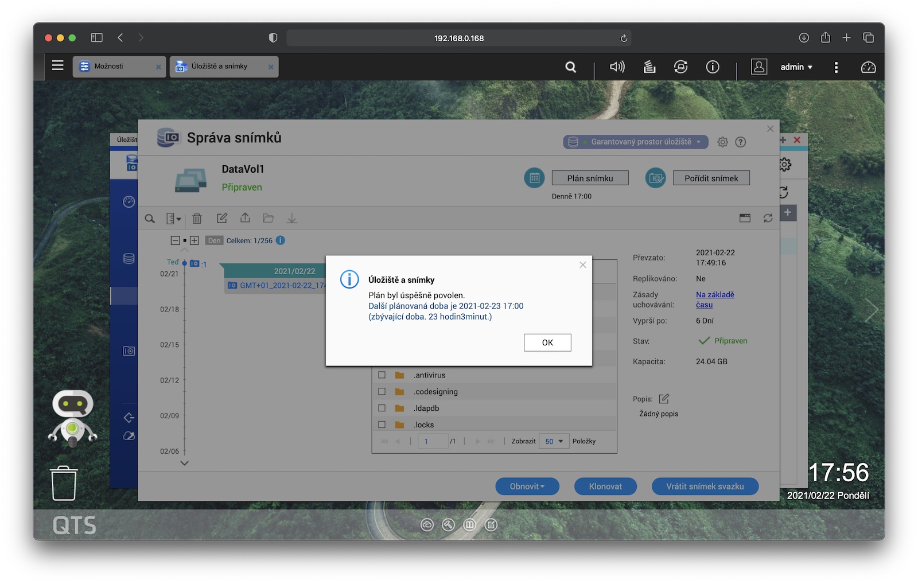Click the timeline up chevron
Viewport: 918px width, 584px height.
click(184, 250)
